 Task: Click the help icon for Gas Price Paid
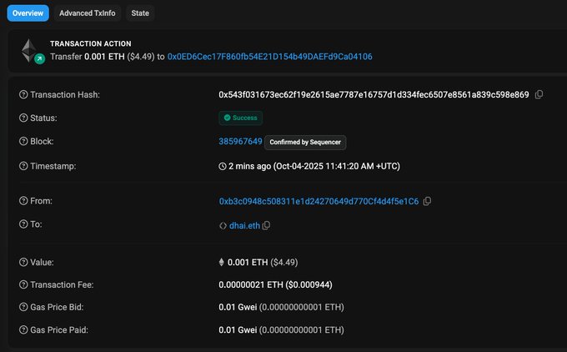click(x=23, y=330)
